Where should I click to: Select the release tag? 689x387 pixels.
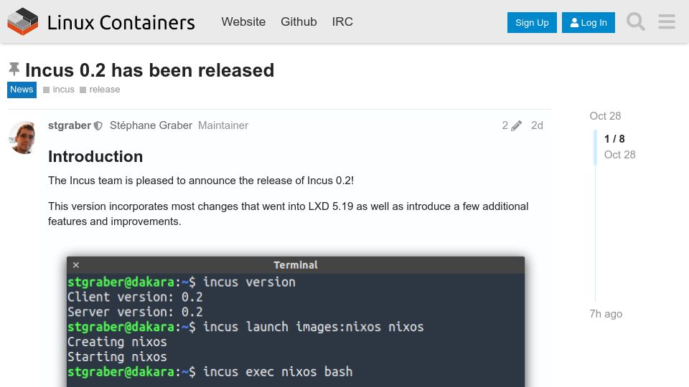tap(100, 90)
